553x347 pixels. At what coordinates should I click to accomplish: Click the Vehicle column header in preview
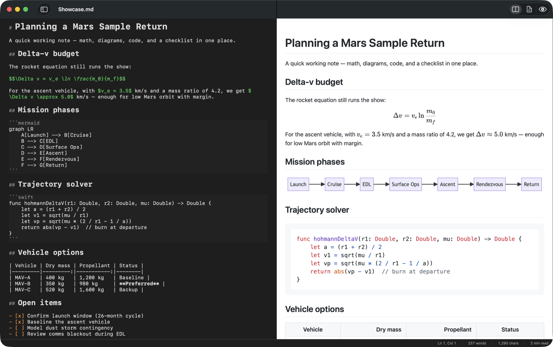click(313, 329)
